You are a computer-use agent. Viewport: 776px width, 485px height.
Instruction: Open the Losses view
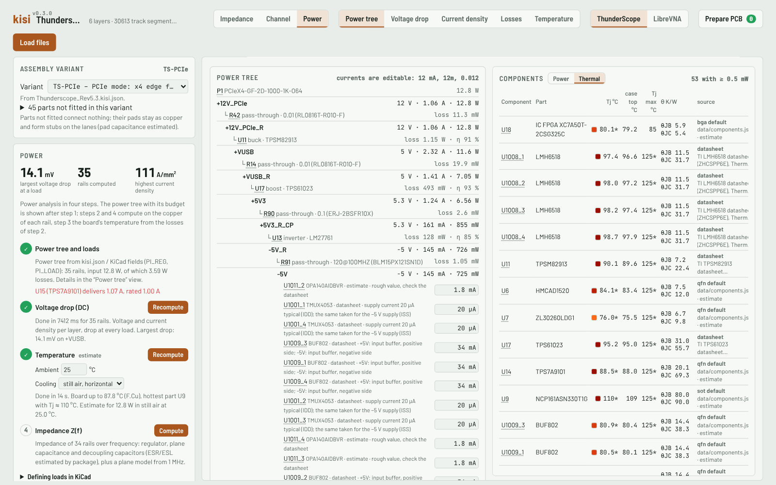coord(511,19)
